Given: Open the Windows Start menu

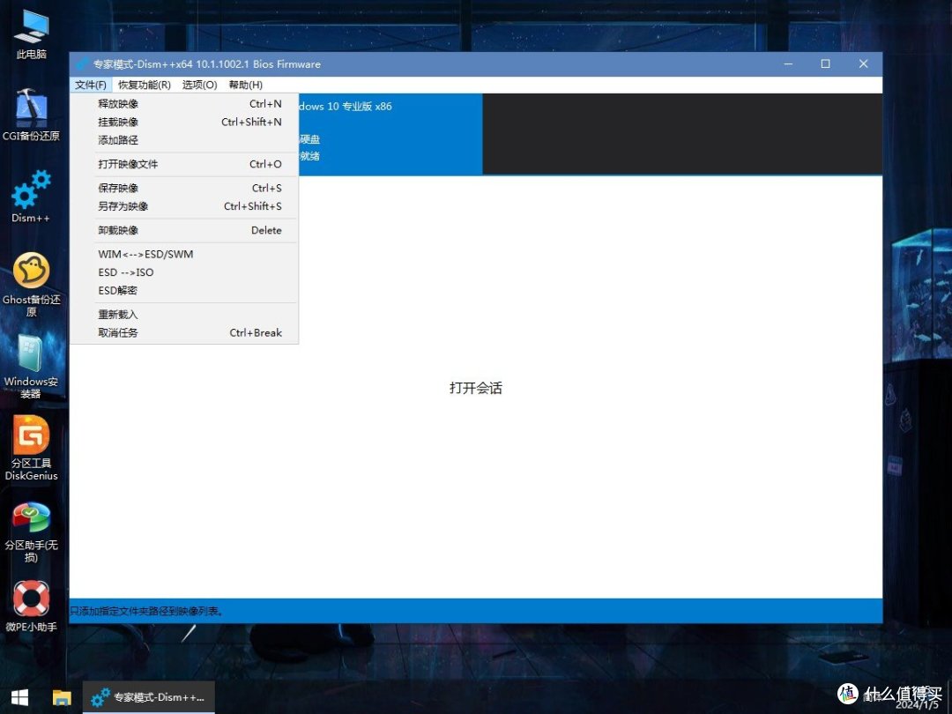Looking at the screenshot, I should pyautogui.click(x=20, y=697).
